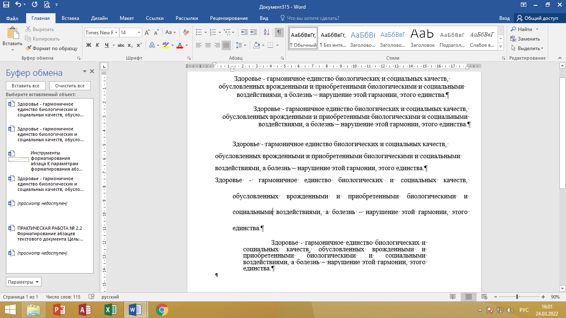Toggle justified text alignment
The height and width of the screenshot is (318, 566).
(226, 45)
